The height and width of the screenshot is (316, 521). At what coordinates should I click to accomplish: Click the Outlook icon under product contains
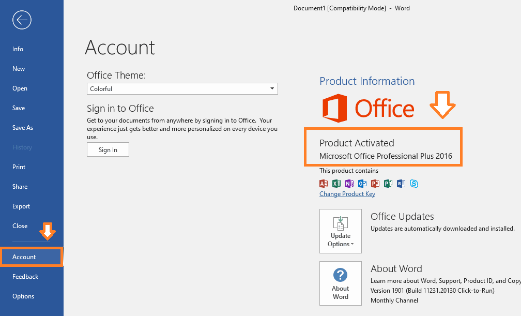[x=362, y=184]
